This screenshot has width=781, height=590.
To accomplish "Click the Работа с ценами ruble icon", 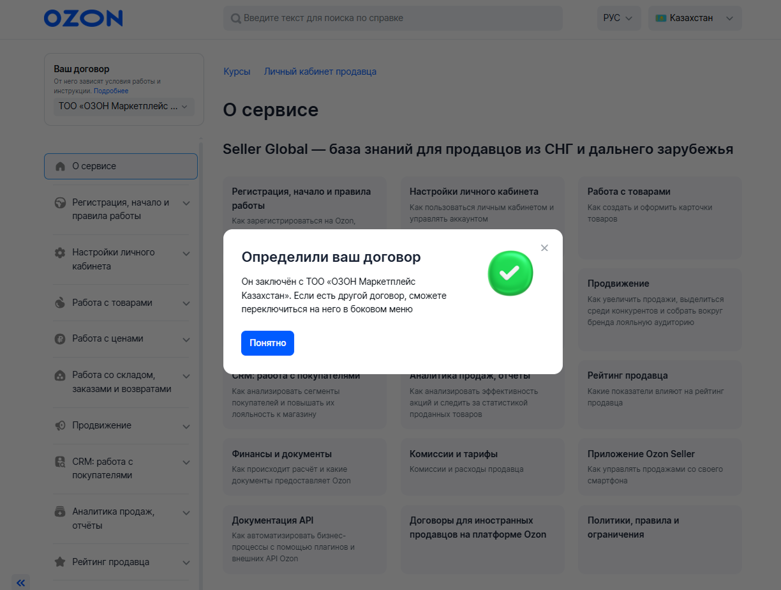I will [60, 339].
